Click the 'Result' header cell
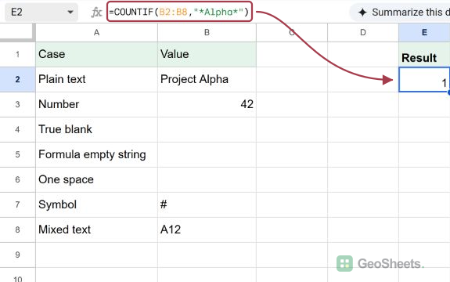450x282 pixels. coord(424,54)
